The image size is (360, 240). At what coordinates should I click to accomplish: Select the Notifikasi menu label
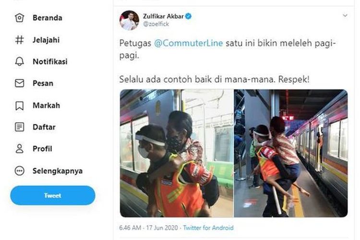50,61
